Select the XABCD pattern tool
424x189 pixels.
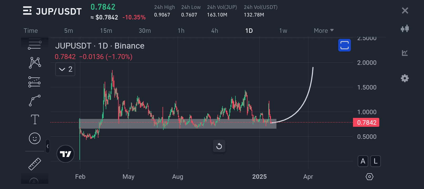point(35,63)
